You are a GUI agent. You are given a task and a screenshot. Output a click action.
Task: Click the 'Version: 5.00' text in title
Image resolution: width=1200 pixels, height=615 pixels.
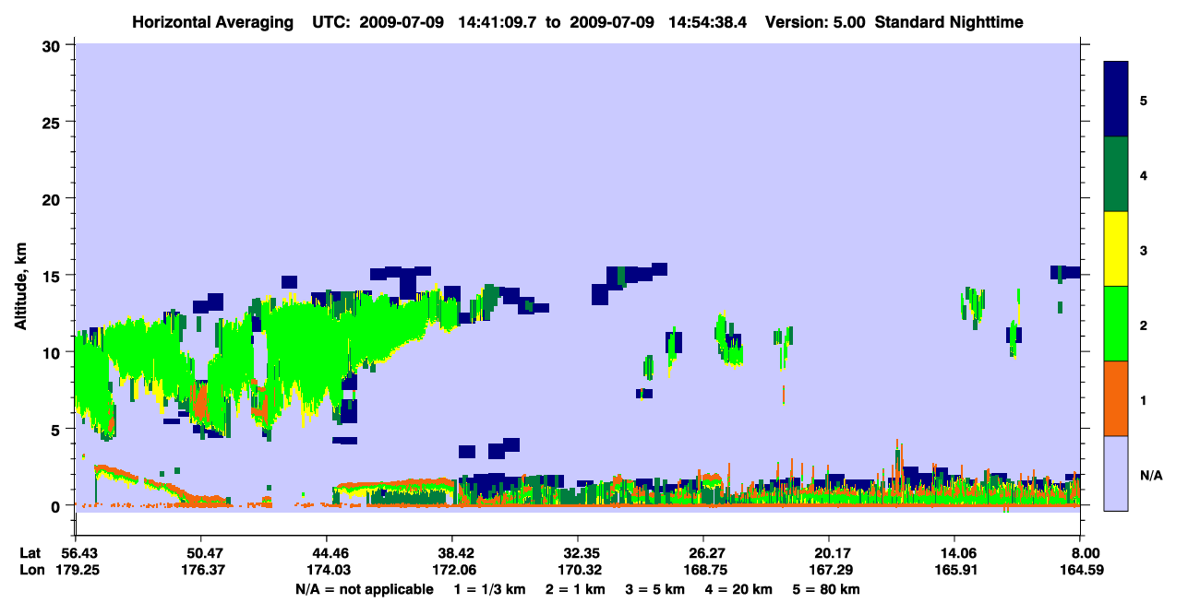coord(815,21)
